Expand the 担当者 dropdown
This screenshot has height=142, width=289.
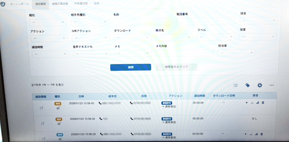(x=236, y=53)
